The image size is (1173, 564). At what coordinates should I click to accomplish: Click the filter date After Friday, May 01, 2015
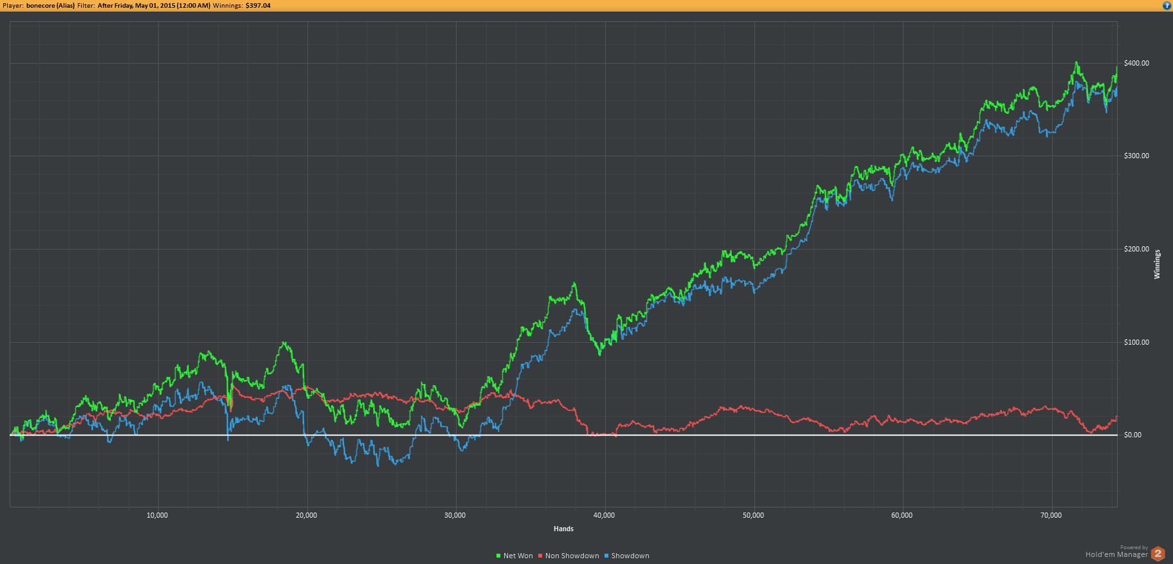click(154, 6)
